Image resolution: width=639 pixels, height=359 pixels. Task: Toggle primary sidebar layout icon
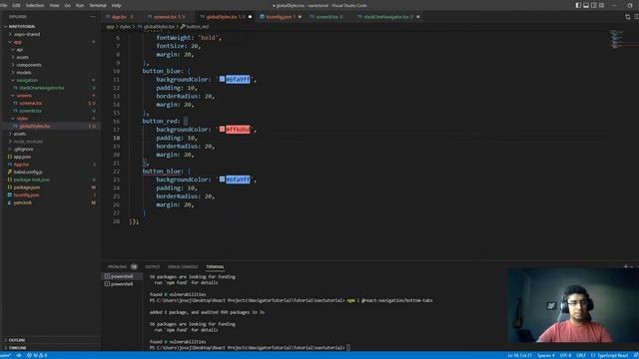578,5
